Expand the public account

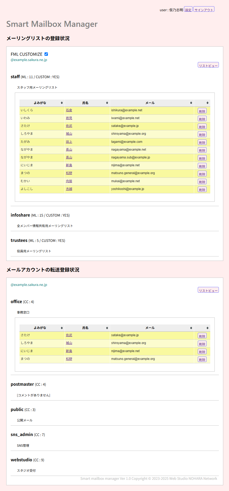click(17, 409)
